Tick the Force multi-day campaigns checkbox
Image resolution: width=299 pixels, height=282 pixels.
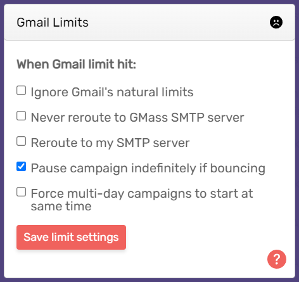click(x=22, y=192)
